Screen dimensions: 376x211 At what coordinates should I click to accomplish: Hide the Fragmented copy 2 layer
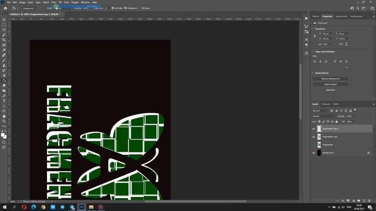tap(313, 129)
